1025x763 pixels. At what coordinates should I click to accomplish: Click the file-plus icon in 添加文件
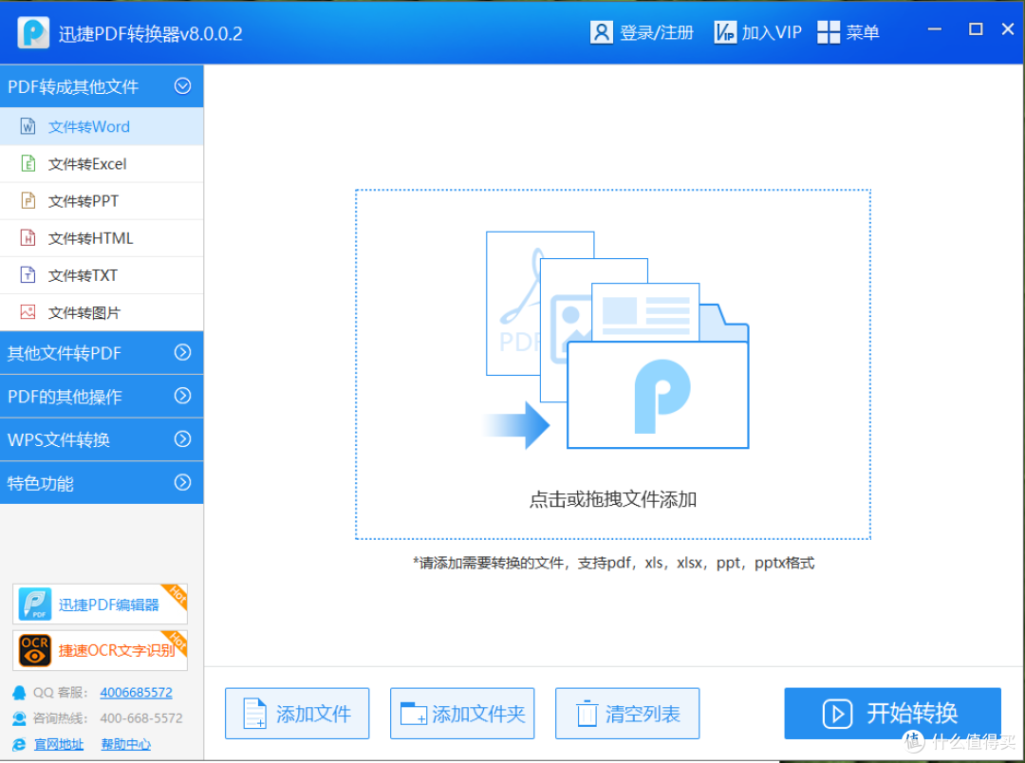(254, 714)
